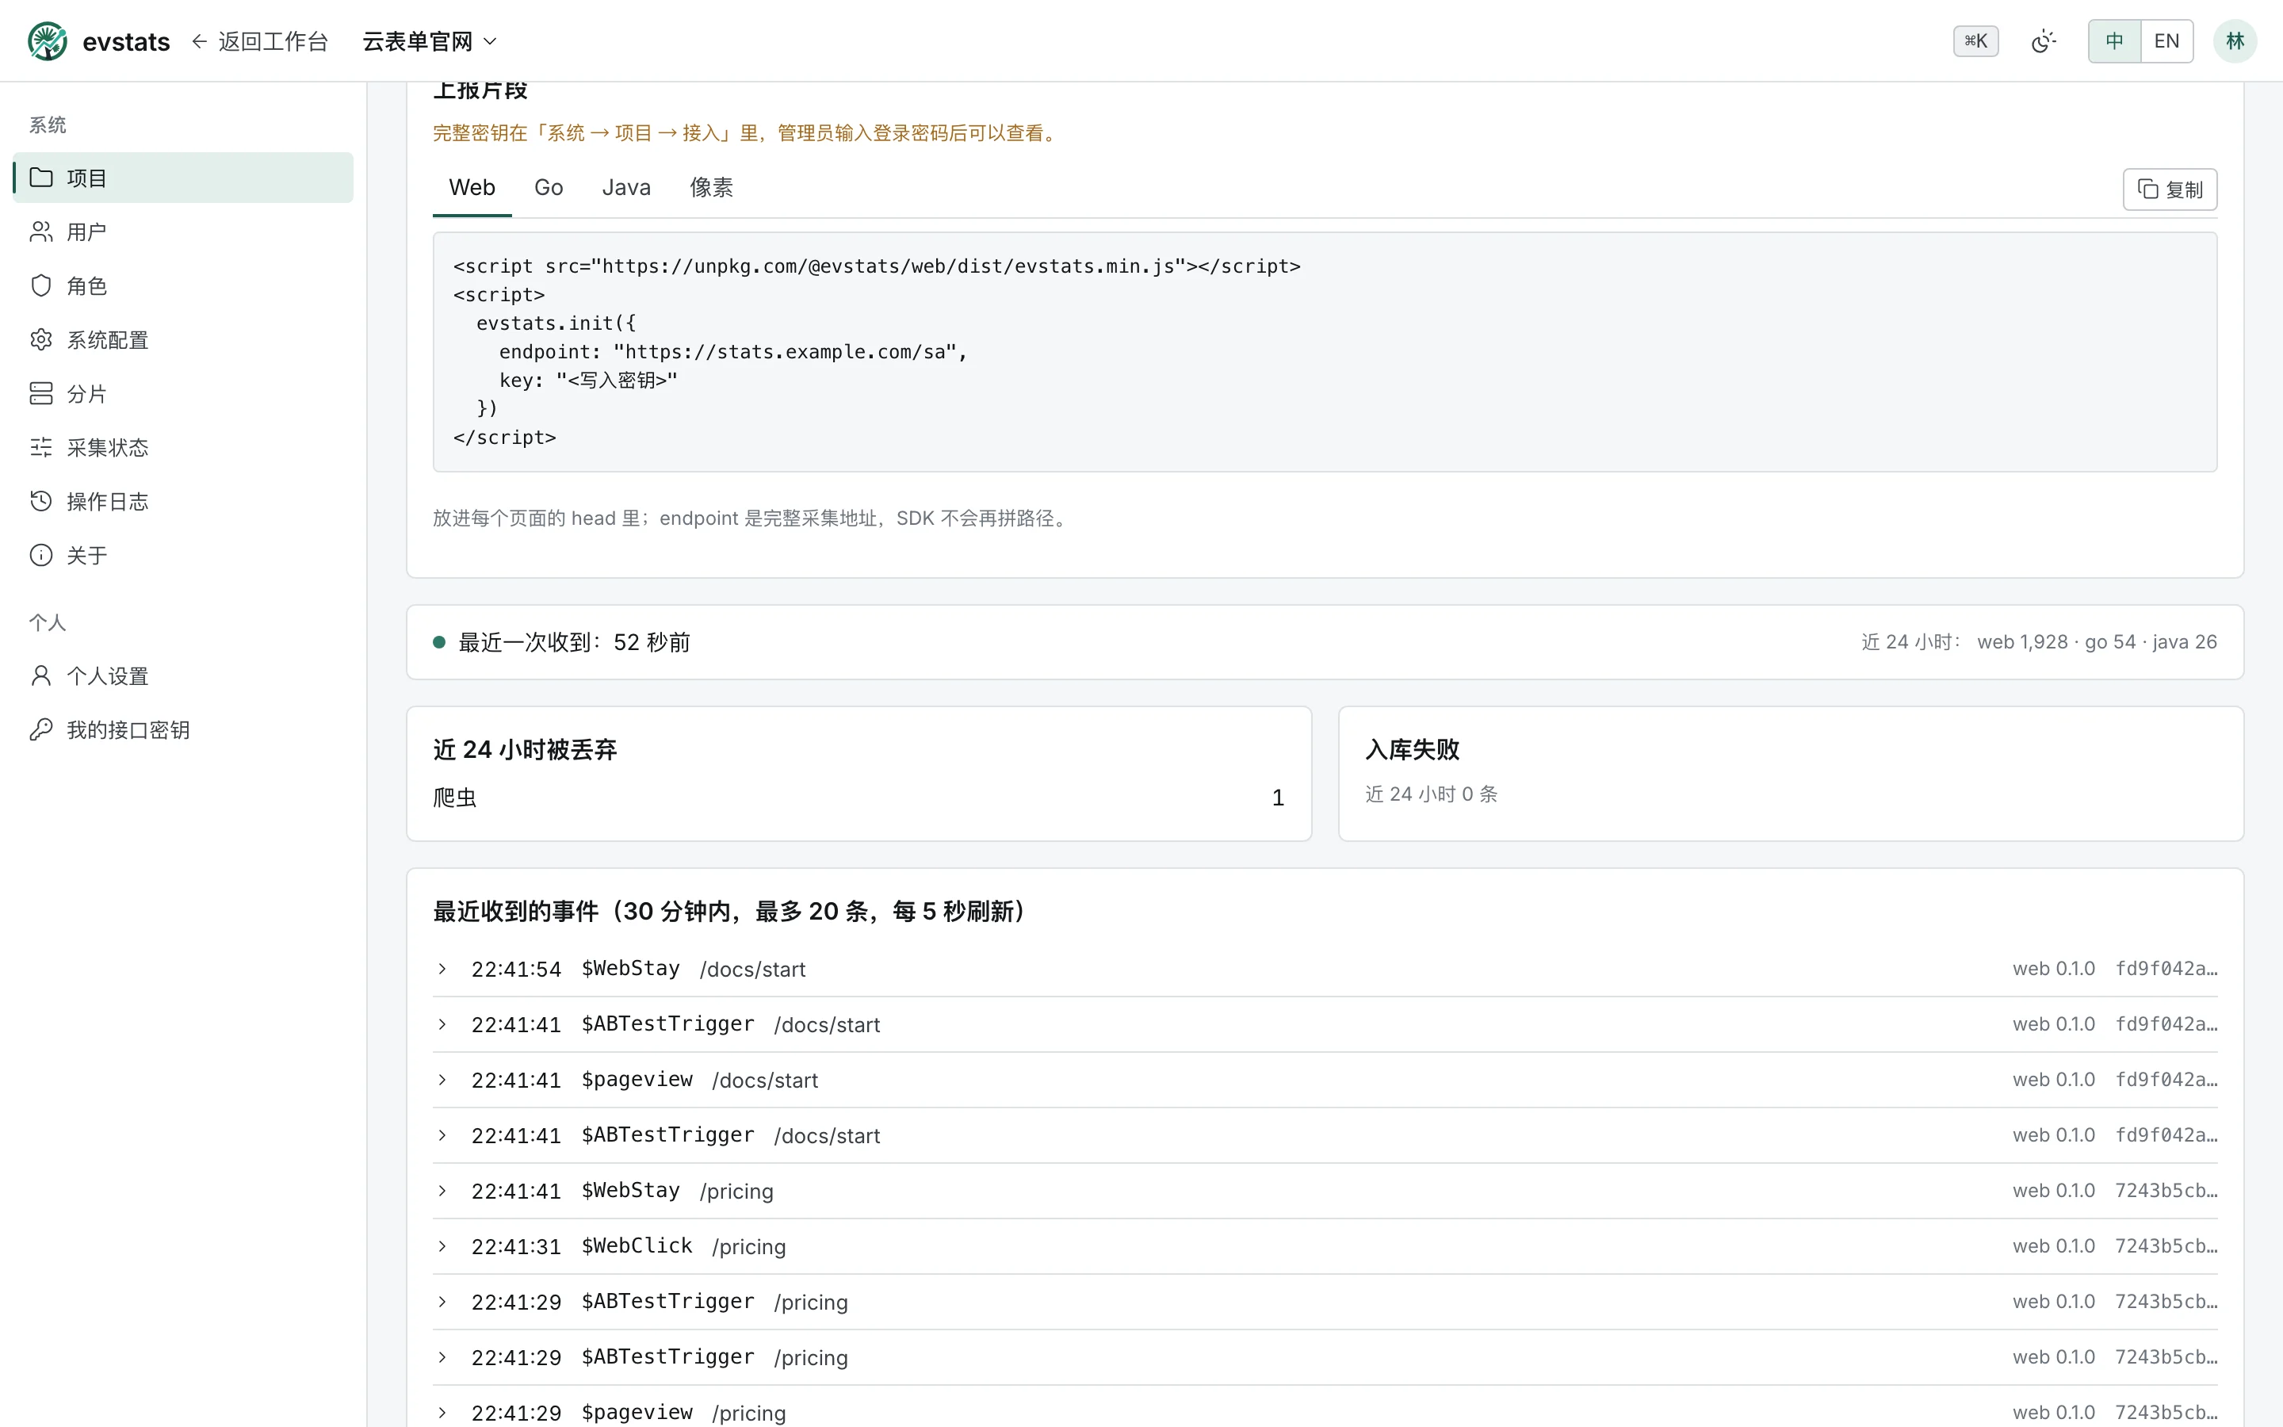Click the gear icon for 系统配置
This screenshot has height=1427, width=2283.
[40, 339]
